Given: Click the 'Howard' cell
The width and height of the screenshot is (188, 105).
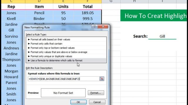Looking at the screenshot, I should pos(11,77).
